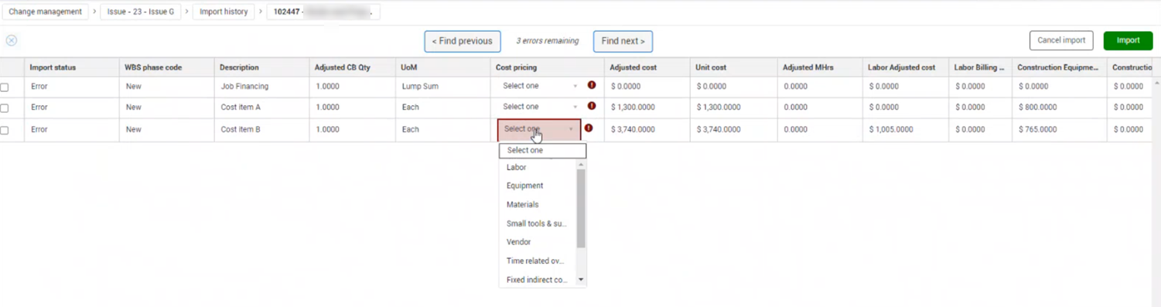This screenshot has width=1161, height=307.
Task: Collapse Cost pricing dropdown for Cost item B
Action: coord(539,129)
